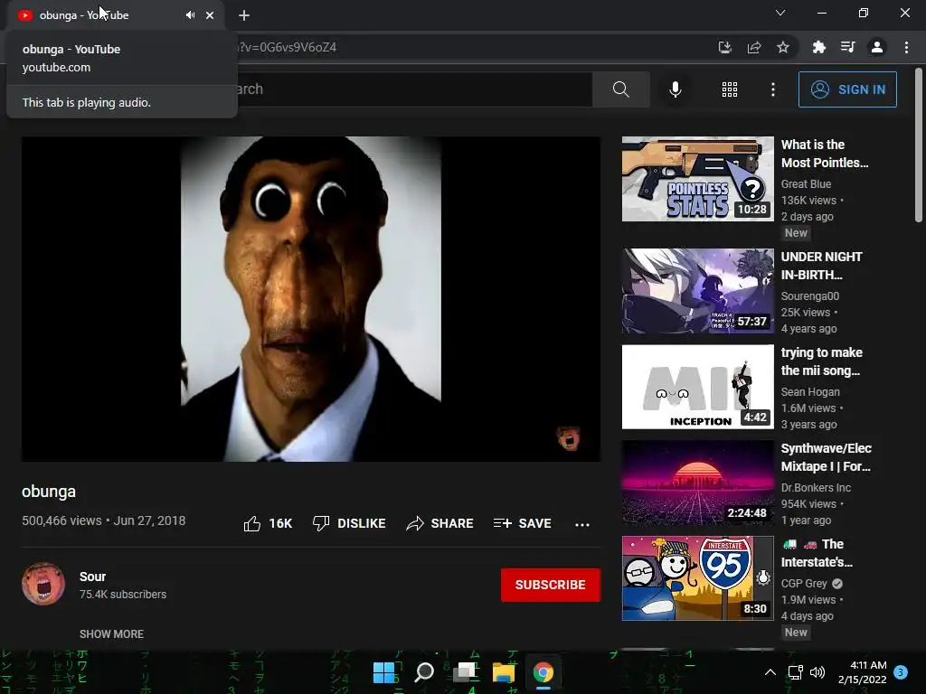Image resolution: width=926 pixels, height=694 pixels.
Task: Click the Sean Hogan channel name
Action: (x=810, y=392)
